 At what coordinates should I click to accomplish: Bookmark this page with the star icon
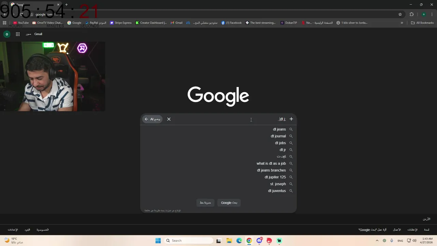click(x=400, y=14)
